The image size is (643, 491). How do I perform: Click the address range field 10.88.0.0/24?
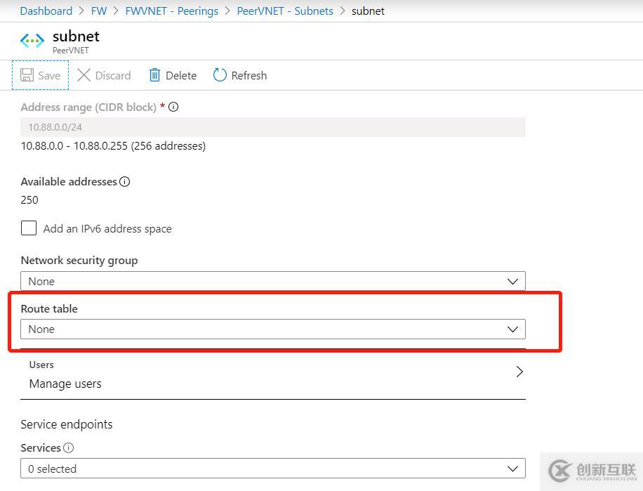click(x=272, y=127)
